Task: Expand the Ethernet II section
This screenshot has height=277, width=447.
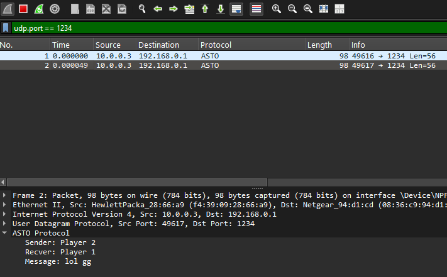Action: tap(4, 204)
